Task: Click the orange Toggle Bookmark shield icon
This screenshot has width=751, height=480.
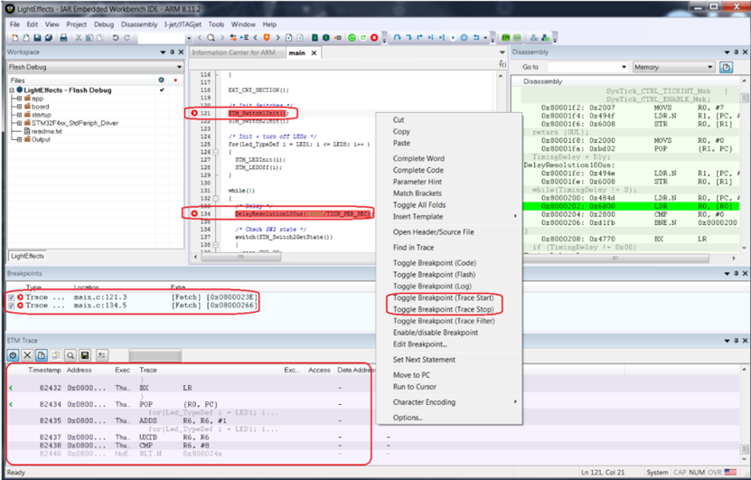Action: coord(267,38)
